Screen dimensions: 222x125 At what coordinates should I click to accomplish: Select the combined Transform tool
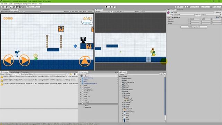[x=21, y=7]
